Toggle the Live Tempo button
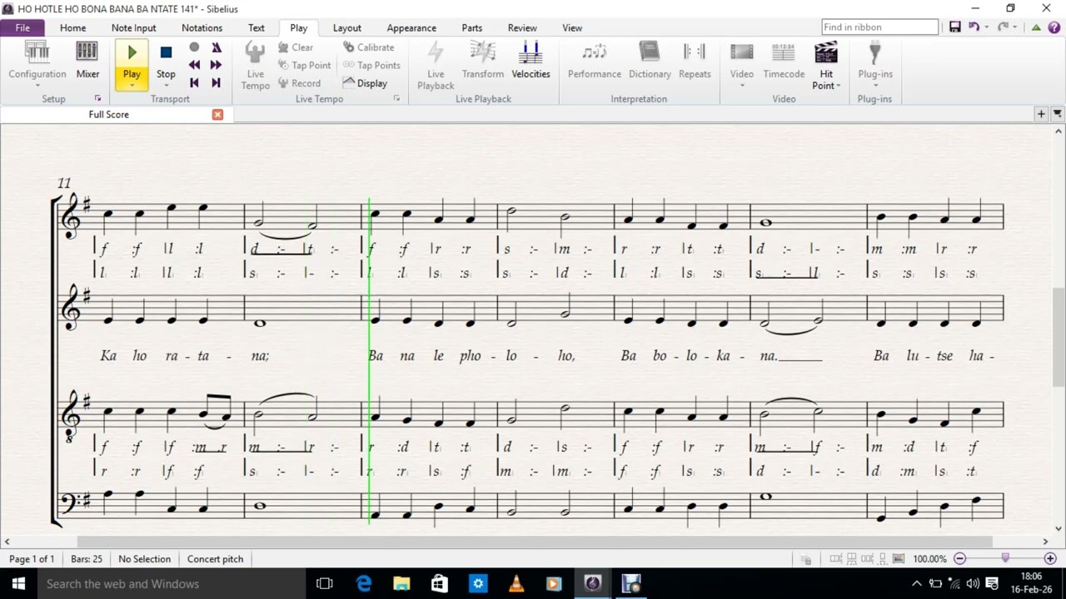 255,65
